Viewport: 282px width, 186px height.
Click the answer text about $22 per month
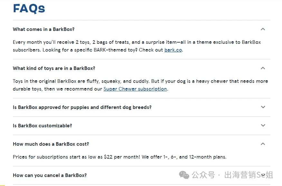pyautogui.click(x=119, y=157)
